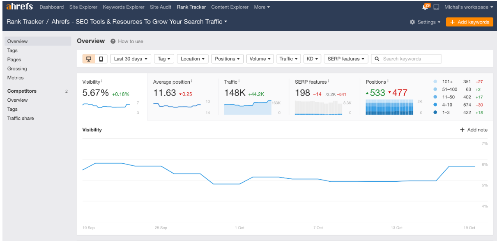Viewport: 497px width, 242px height.
Task: Open Site Explorer in top navigation
Action: [x=83, y=7]
